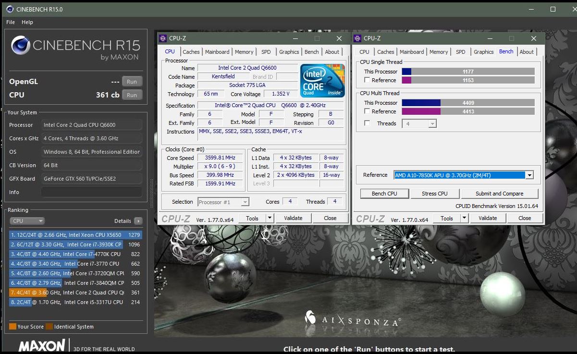This screenshot has height=354, width=577.
Task: Open the CPU ranking type dropdown
Action: click(x=27, y=221)
